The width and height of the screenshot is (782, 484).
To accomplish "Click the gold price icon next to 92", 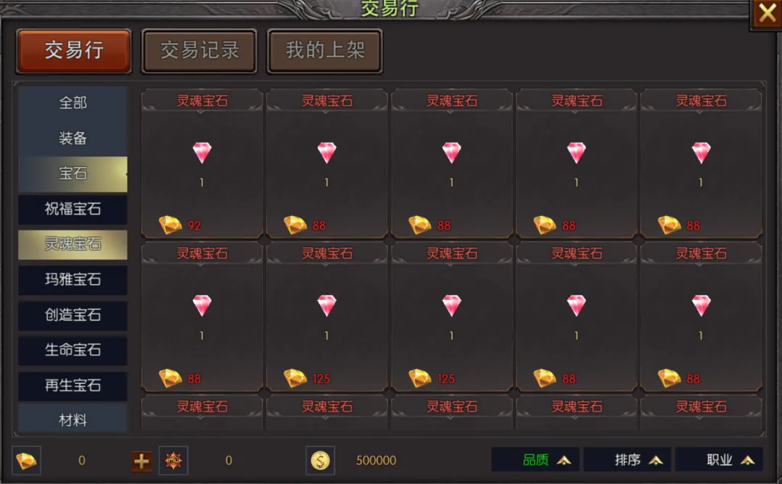I will (170, 225).
